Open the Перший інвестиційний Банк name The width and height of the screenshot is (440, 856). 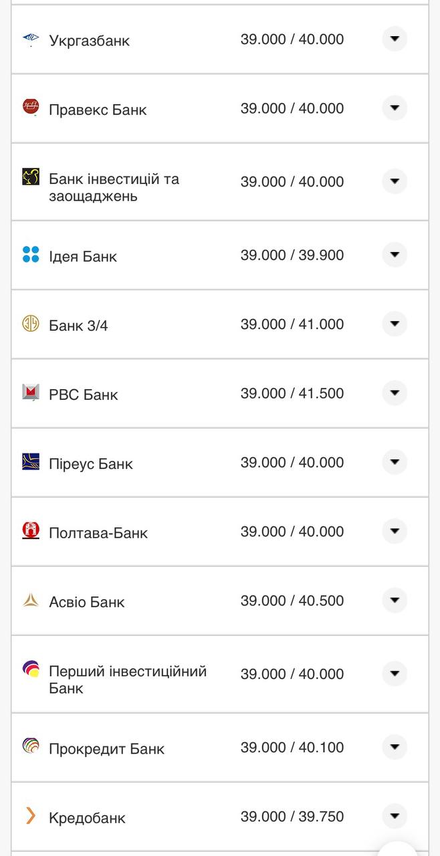128,679
